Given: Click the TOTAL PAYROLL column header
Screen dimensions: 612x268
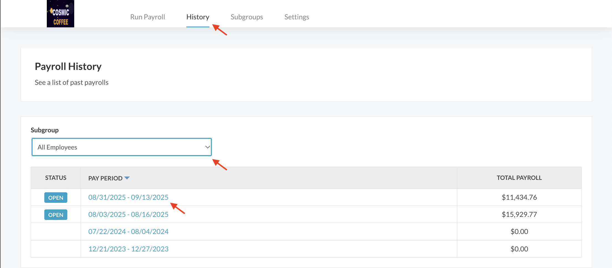Looking at the screenshot, I should (x=519, y=178).
